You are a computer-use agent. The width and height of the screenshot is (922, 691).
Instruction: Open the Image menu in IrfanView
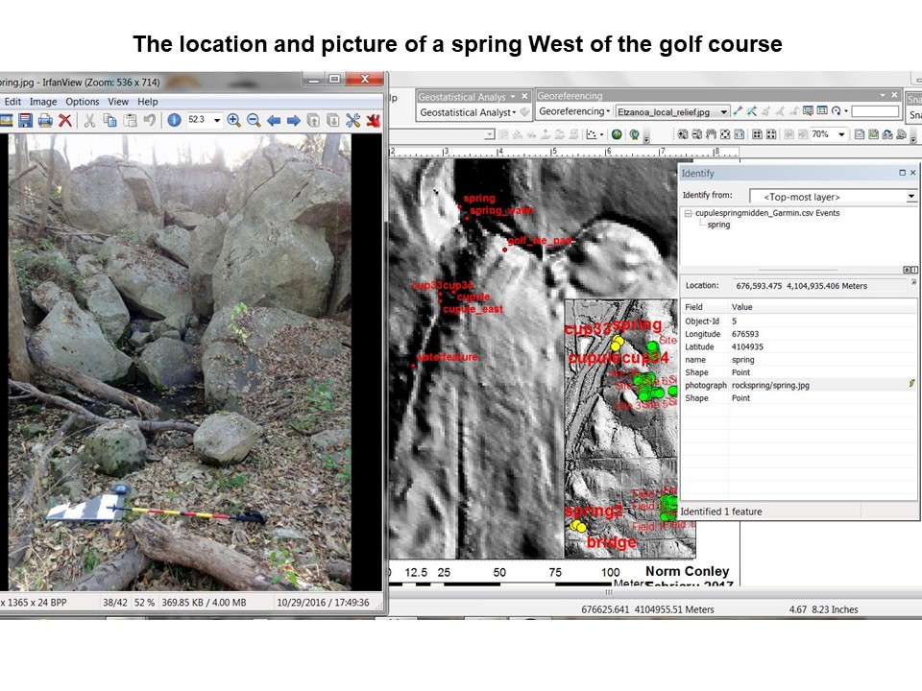point(43,102)
